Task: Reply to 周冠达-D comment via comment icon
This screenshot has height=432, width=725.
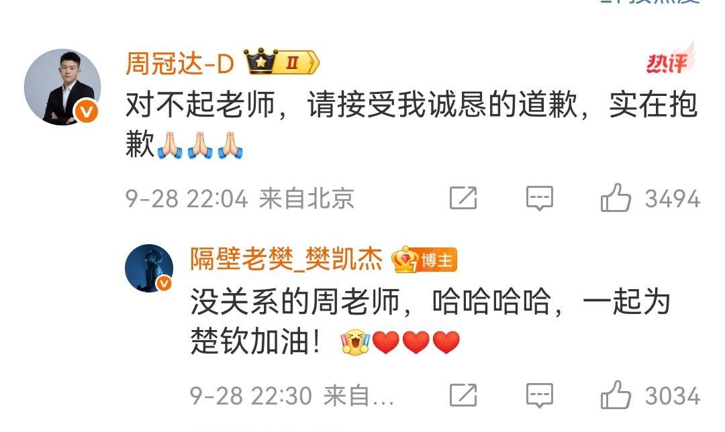Action: (x=540, y=198)
